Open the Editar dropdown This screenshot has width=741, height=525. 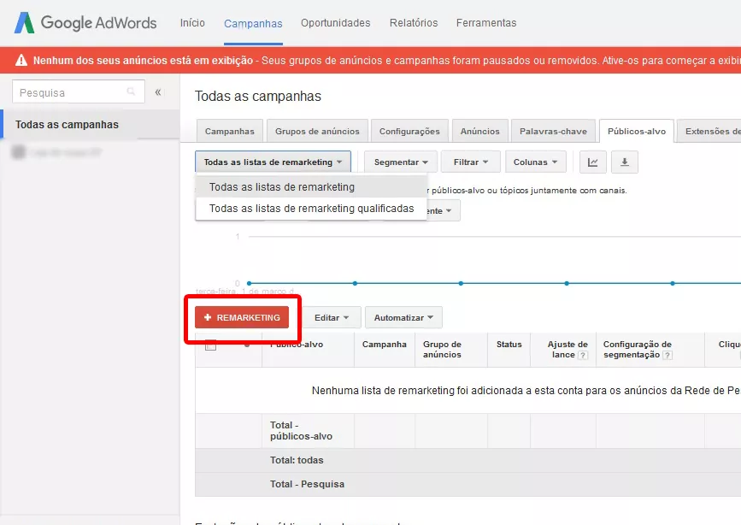(332, 318)
